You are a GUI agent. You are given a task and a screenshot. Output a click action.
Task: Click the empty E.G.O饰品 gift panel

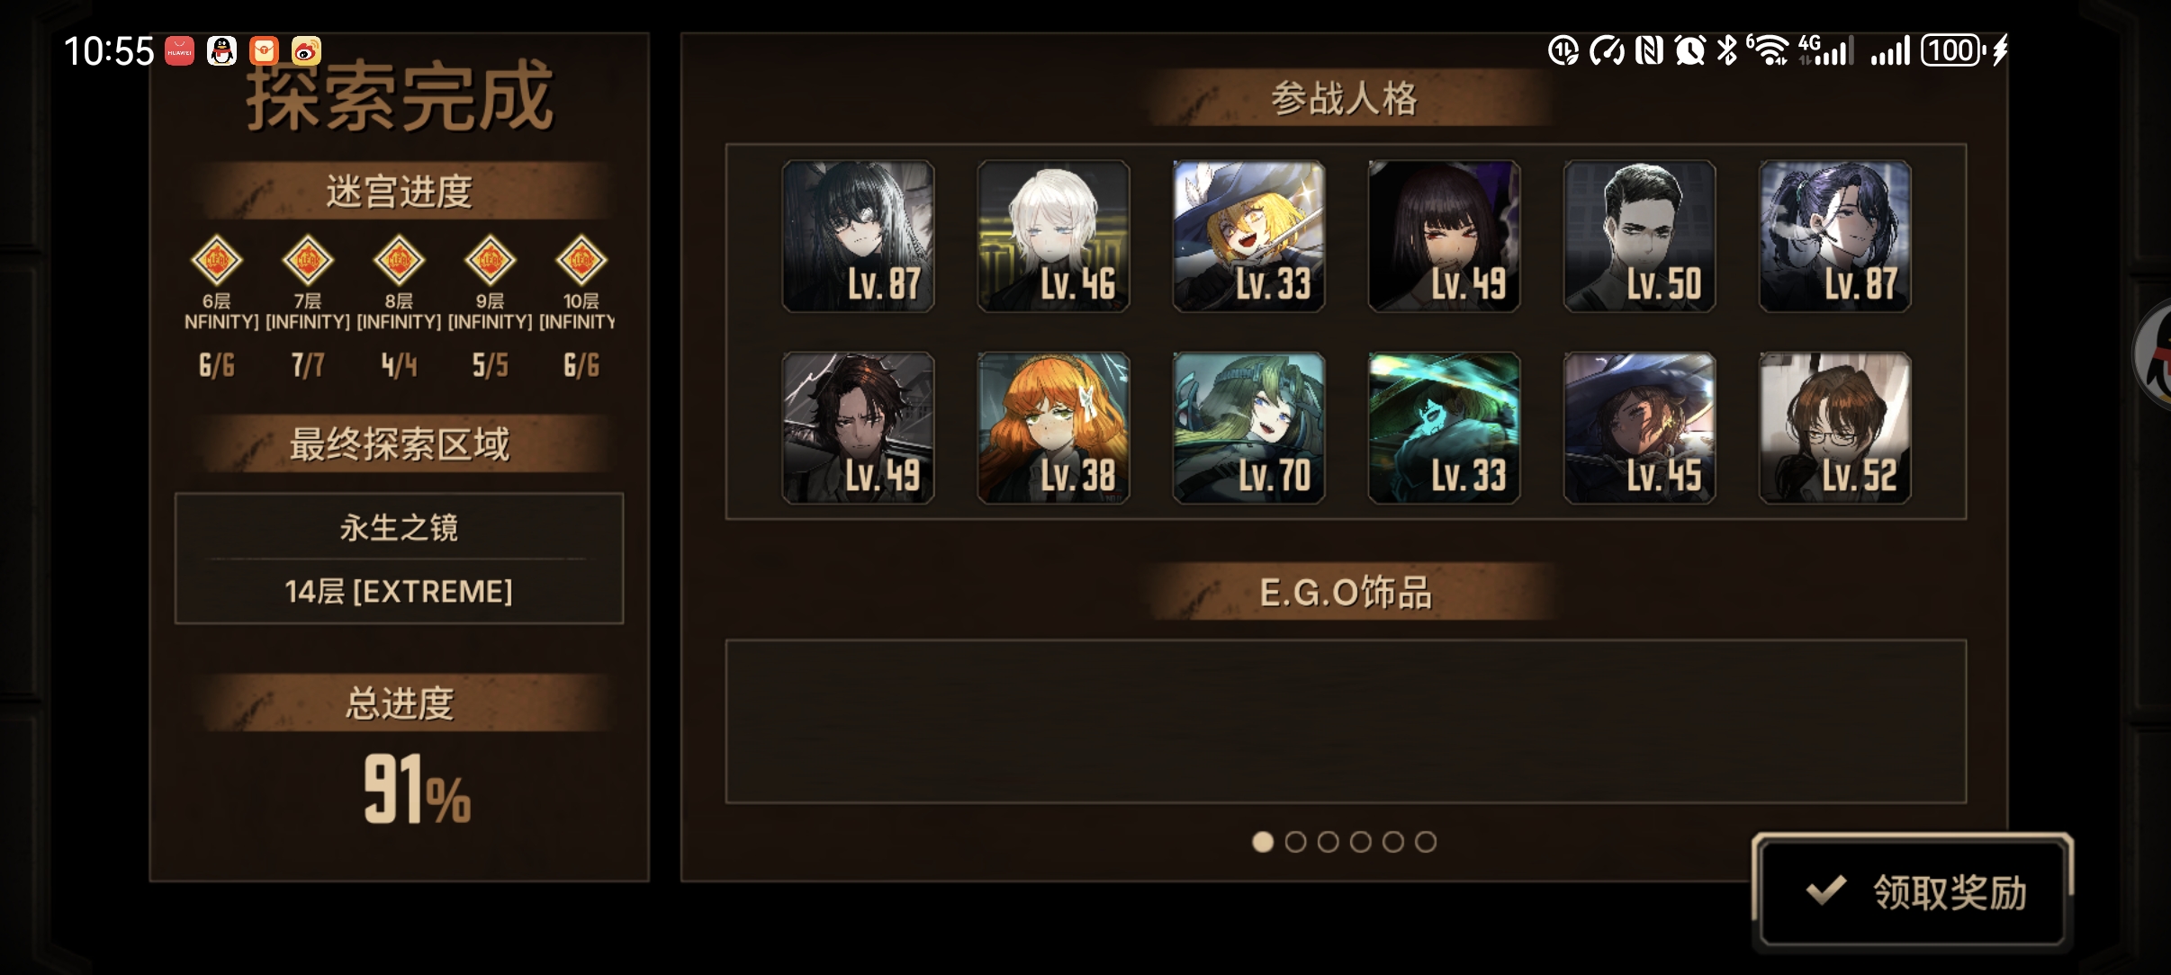coord(1346,721)
